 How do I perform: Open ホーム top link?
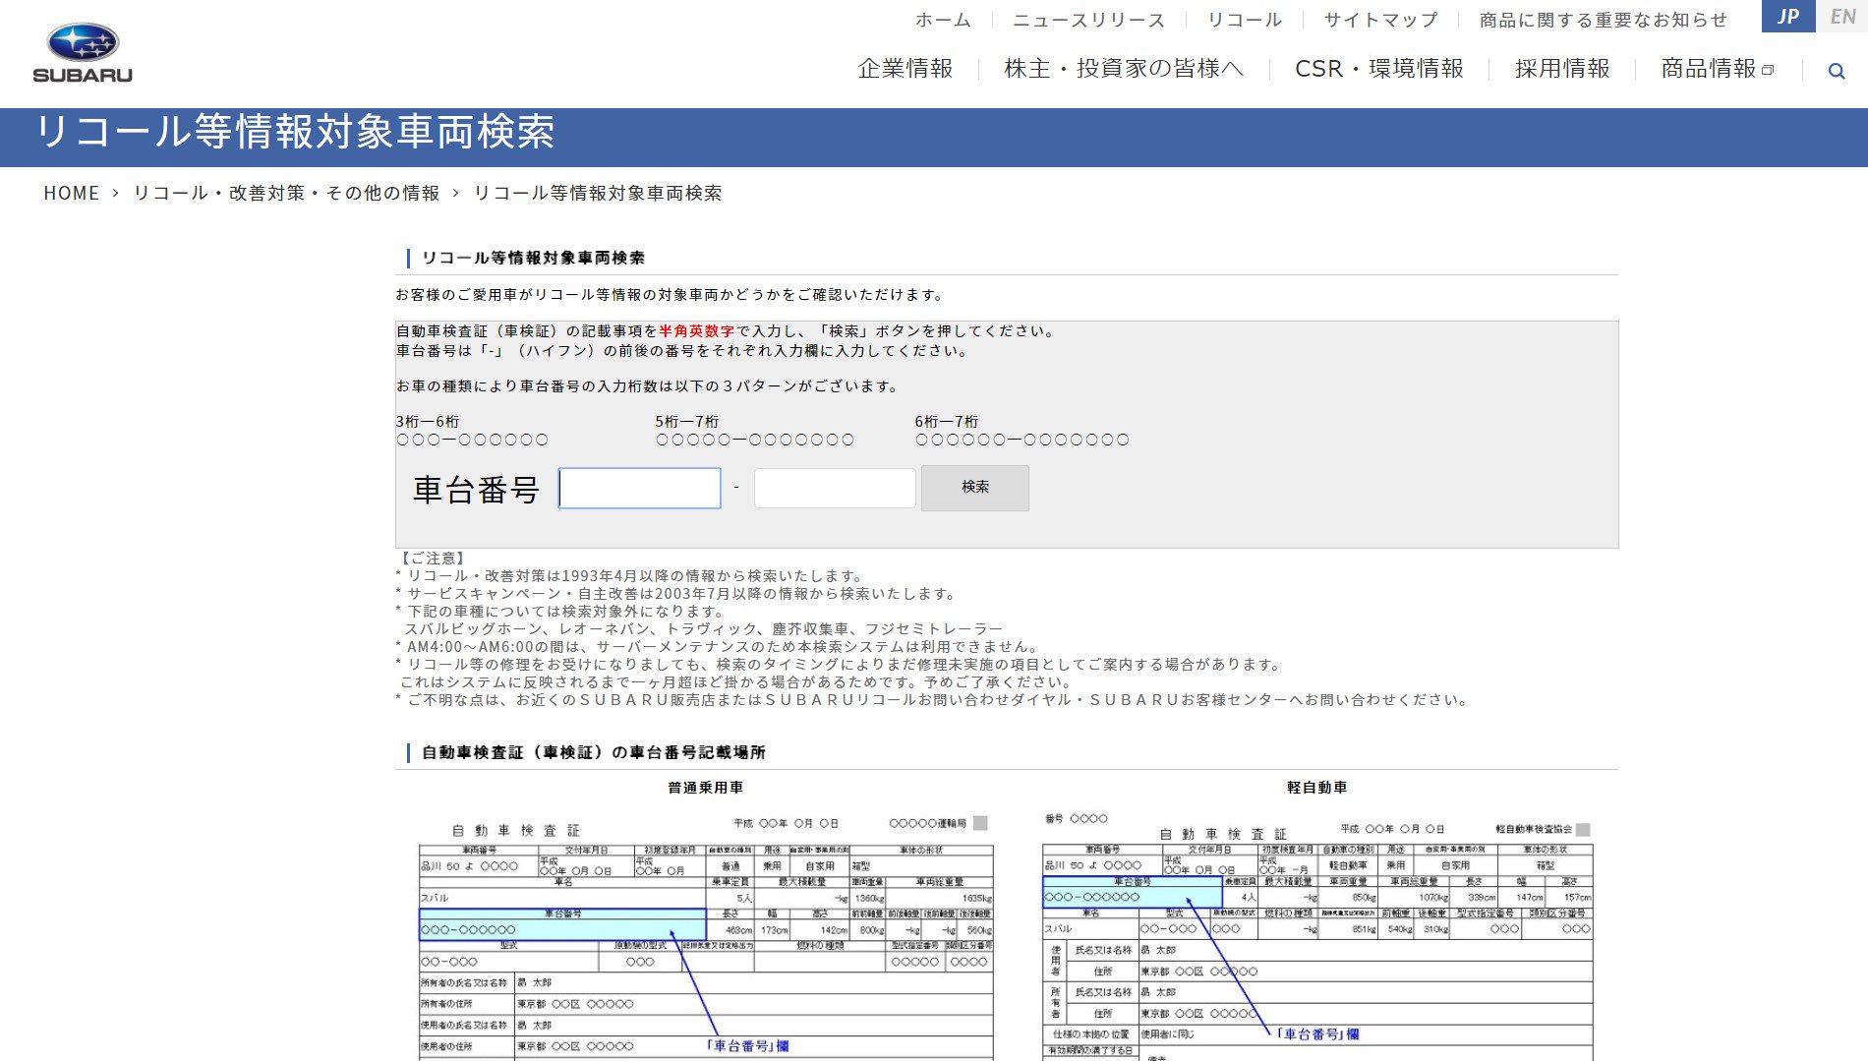coord(943,20)
